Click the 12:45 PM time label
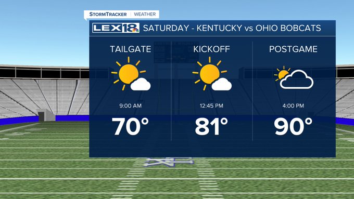354x199 pixels. (x=211, y=105)
